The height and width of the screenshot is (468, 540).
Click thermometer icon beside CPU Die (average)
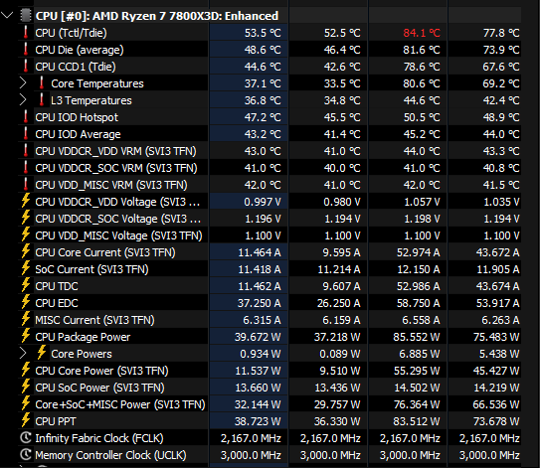coord(26,50)
